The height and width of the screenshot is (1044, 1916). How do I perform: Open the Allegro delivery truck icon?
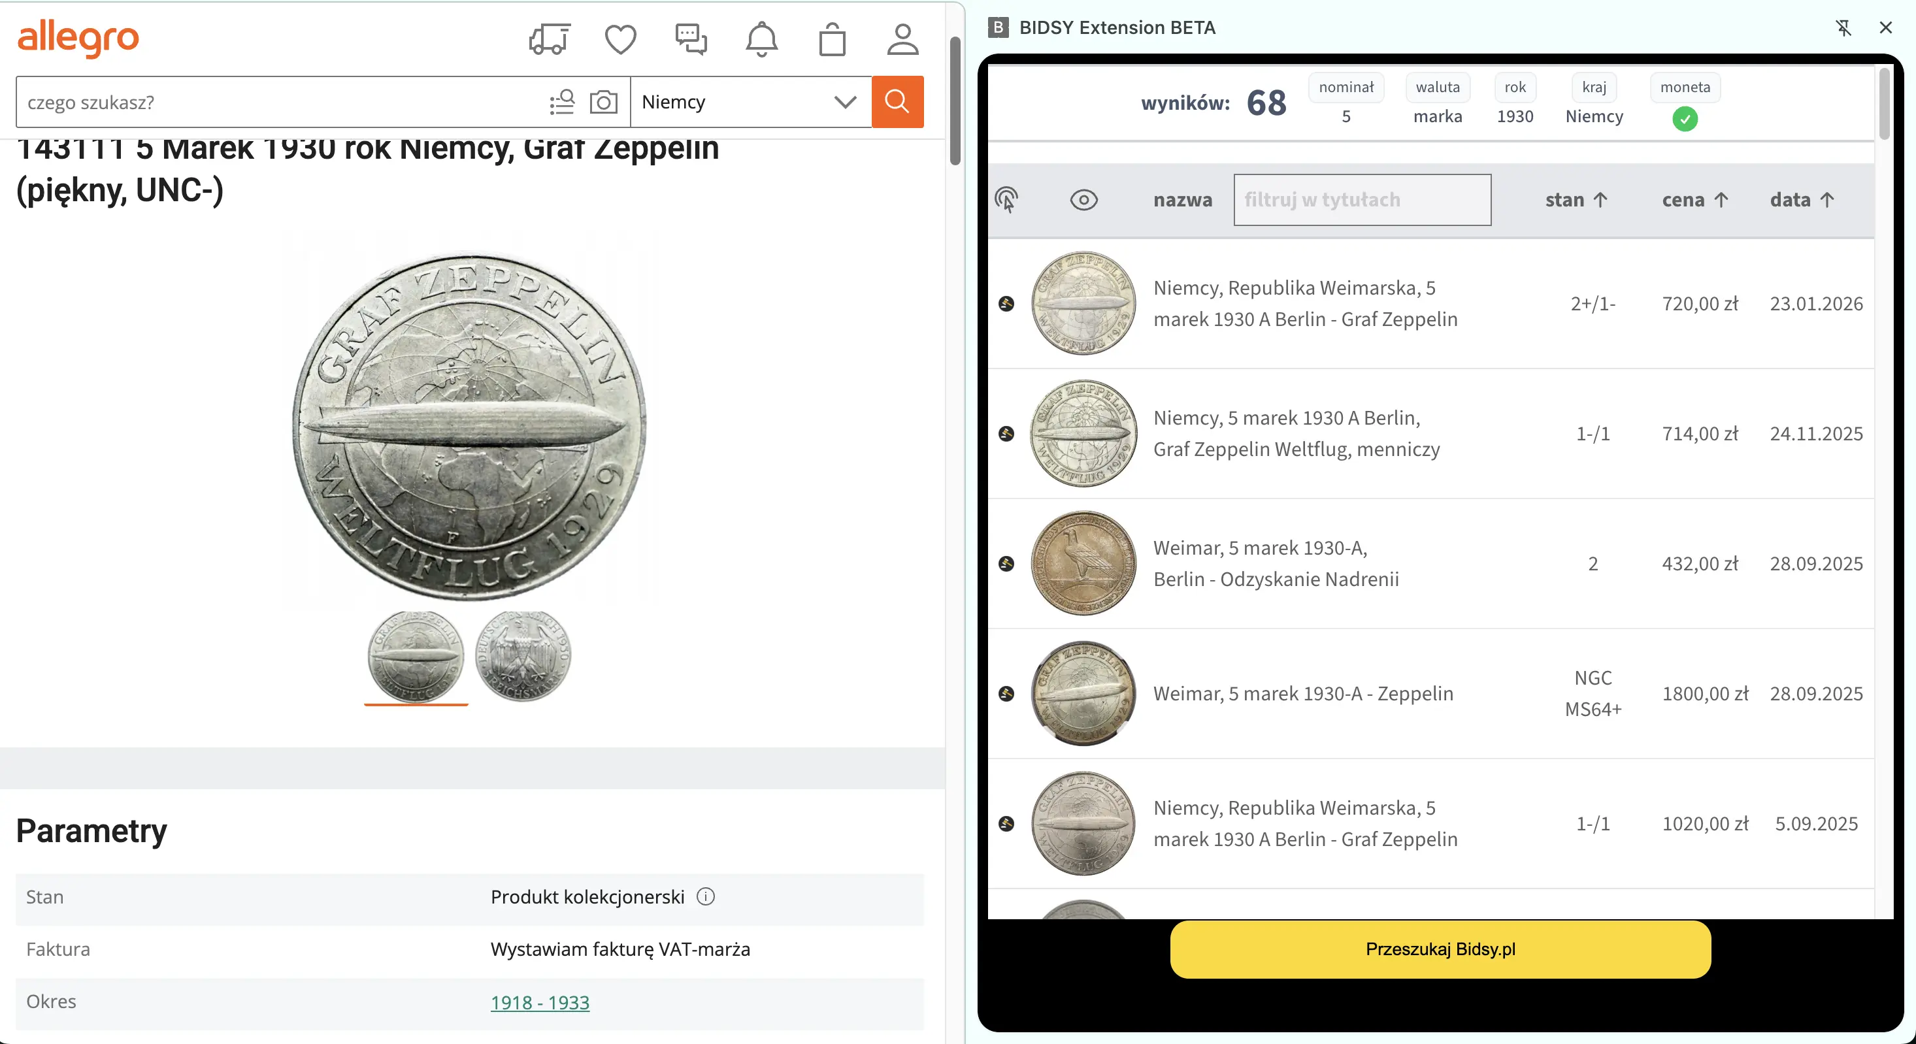click(x=550, y=39)
